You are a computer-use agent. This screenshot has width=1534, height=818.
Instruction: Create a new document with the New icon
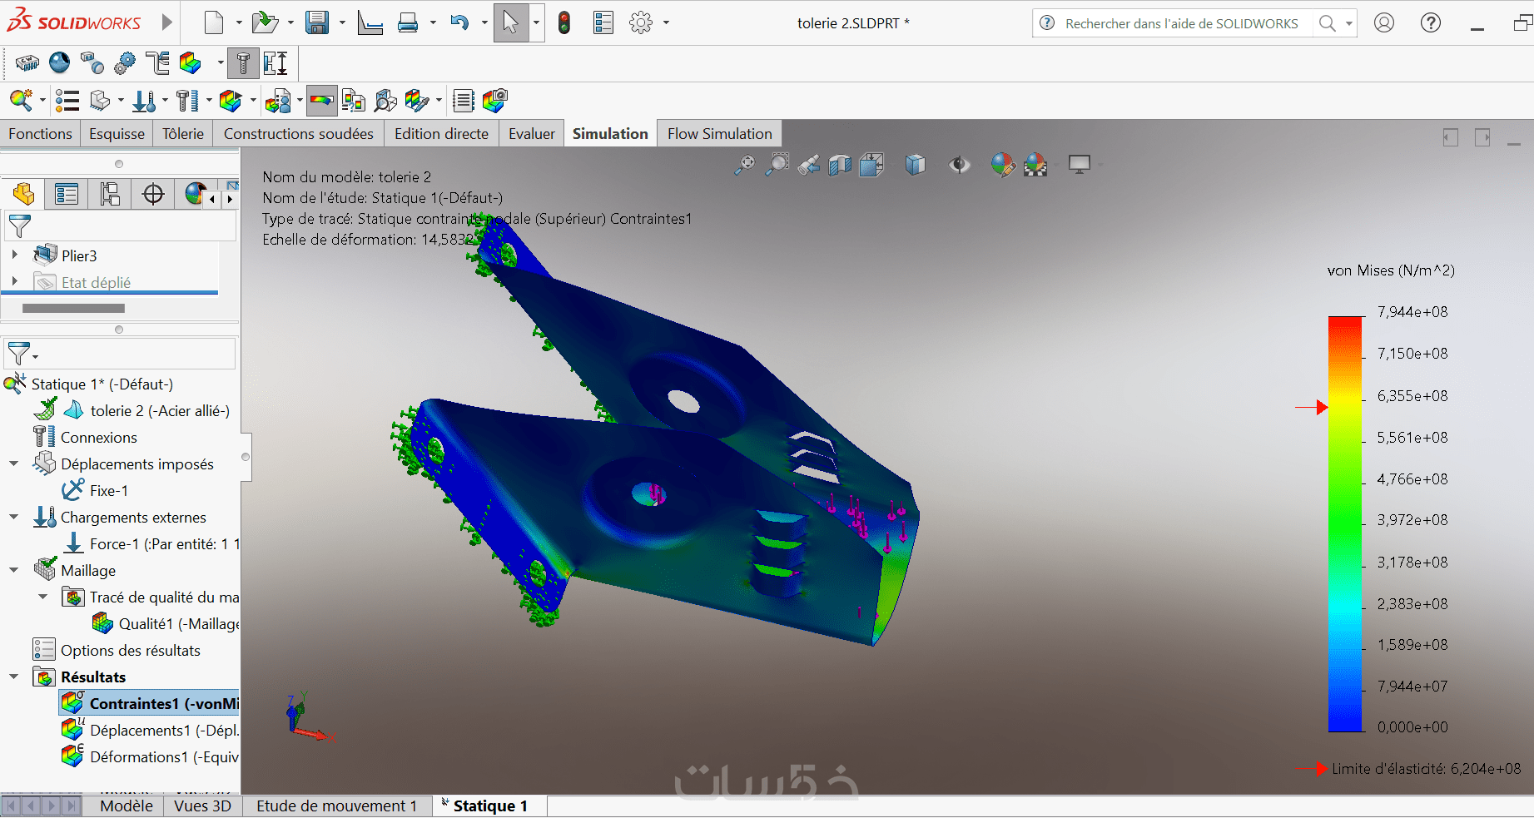(214, 22)
